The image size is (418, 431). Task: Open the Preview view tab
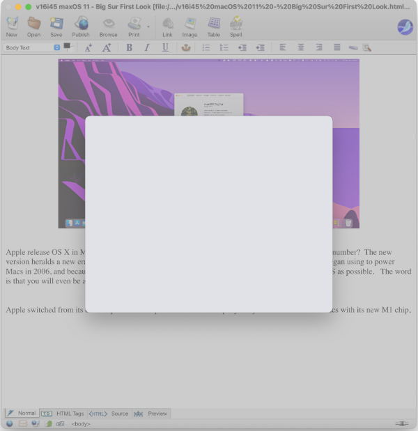[151, 414]
